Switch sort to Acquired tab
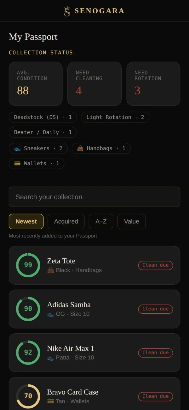 pyautogui.click(x=66, y=221)
